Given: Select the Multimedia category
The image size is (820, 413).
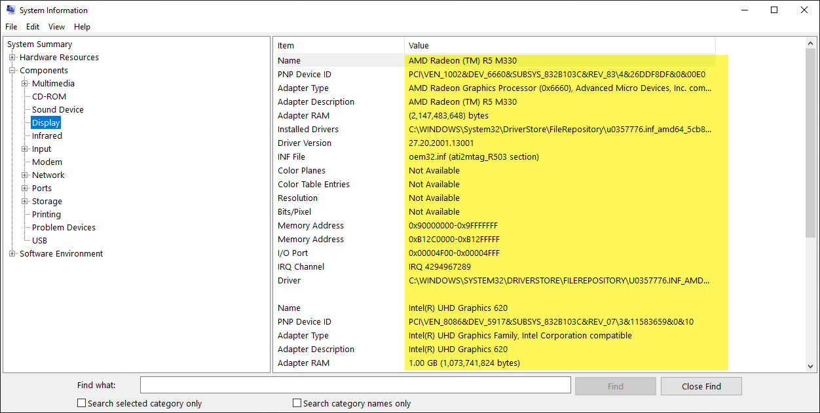Looking at the screenshot, I should coord(53,84).
